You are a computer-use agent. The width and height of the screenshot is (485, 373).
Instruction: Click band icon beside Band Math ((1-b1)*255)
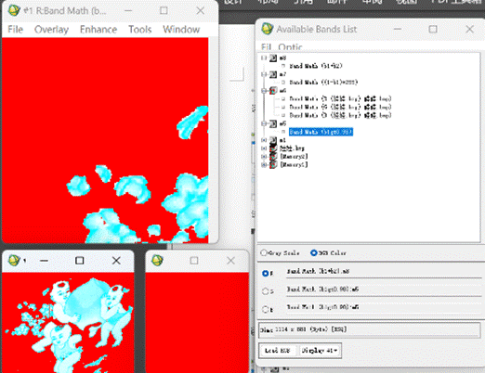coord(283,83)
